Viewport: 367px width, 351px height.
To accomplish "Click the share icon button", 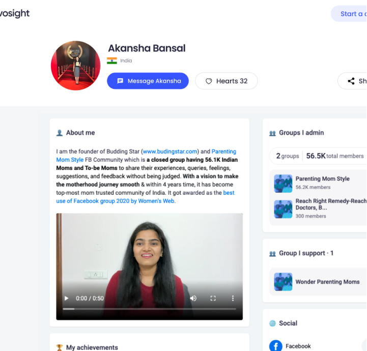I will pos(352,81).
